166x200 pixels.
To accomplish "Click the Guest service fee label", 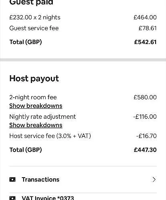I will click(34, 28).
